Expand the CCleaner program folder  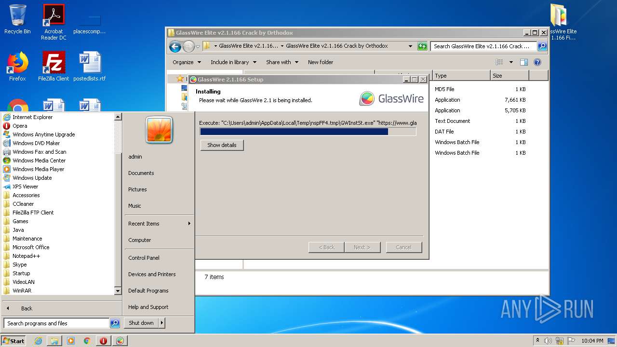click(23, 204)
